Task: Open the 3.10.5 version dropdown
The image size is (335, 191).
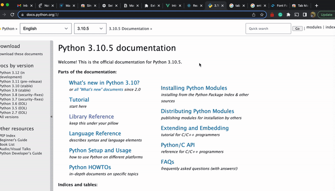Action: pos(90,28)
